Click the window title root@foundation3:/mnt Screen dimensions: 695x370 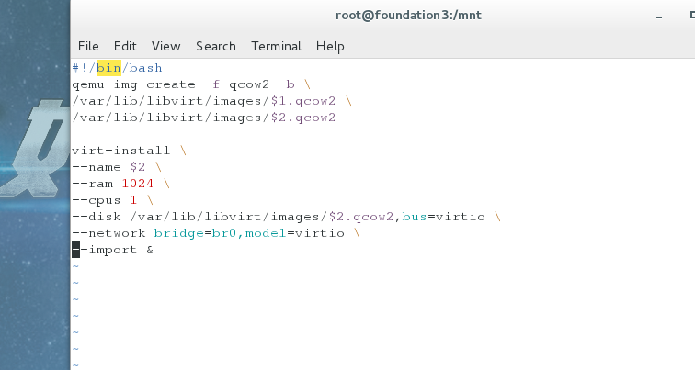click(408, 15)
